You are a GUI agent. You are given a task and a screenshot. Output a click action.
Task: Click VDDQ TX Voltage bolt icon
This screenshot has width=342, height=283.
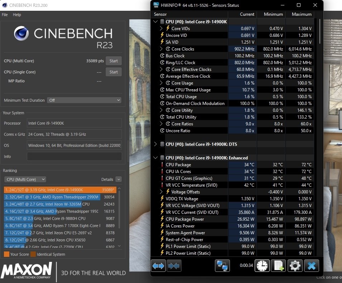click(x=162, y=198)
